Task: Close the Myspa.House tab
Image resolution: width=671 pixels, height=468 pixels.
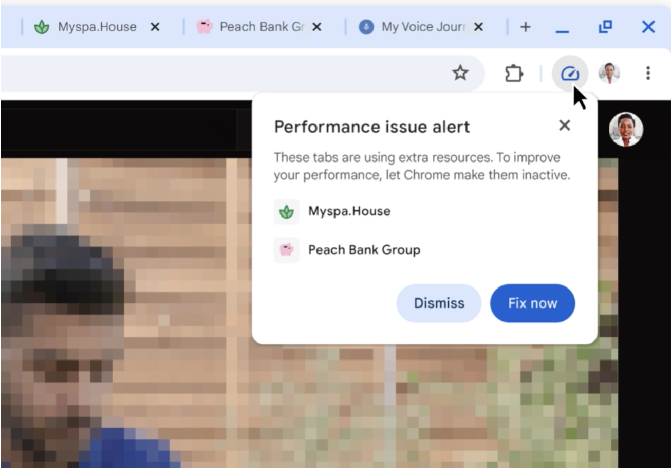Action: [155, 27]
